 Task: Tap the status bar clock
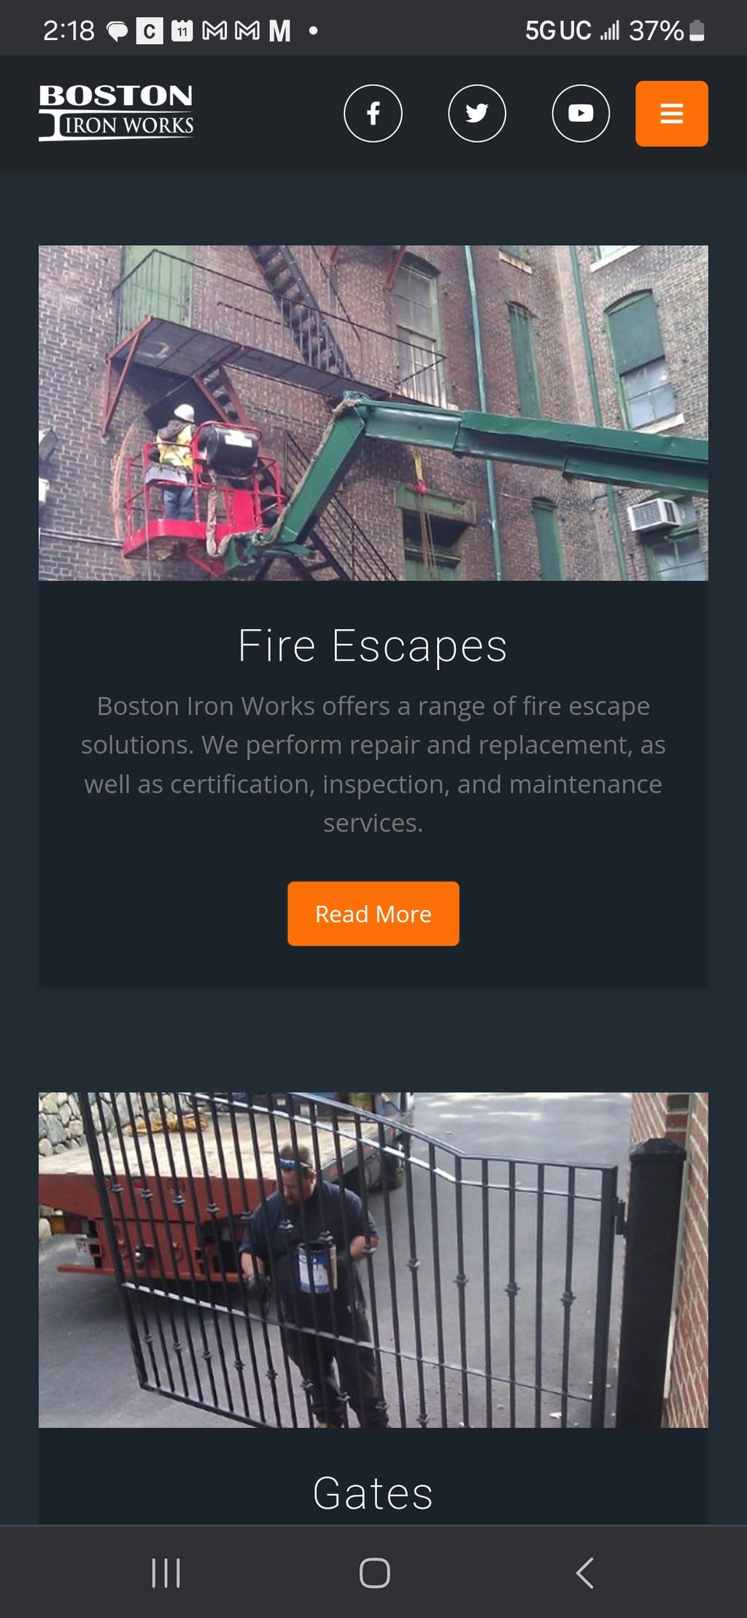[69, 31]
